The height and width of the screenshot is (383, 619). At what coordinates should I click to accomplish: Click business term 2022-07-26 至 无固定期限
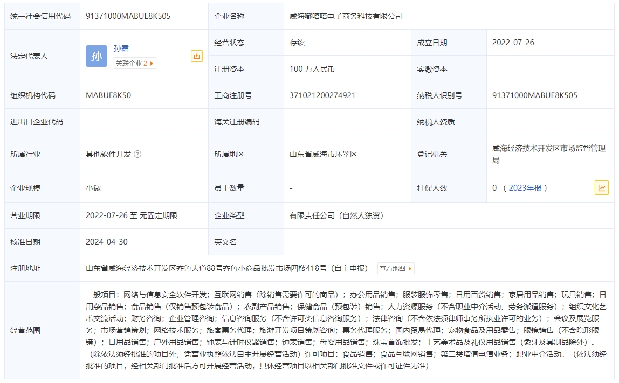click(132, 216)
